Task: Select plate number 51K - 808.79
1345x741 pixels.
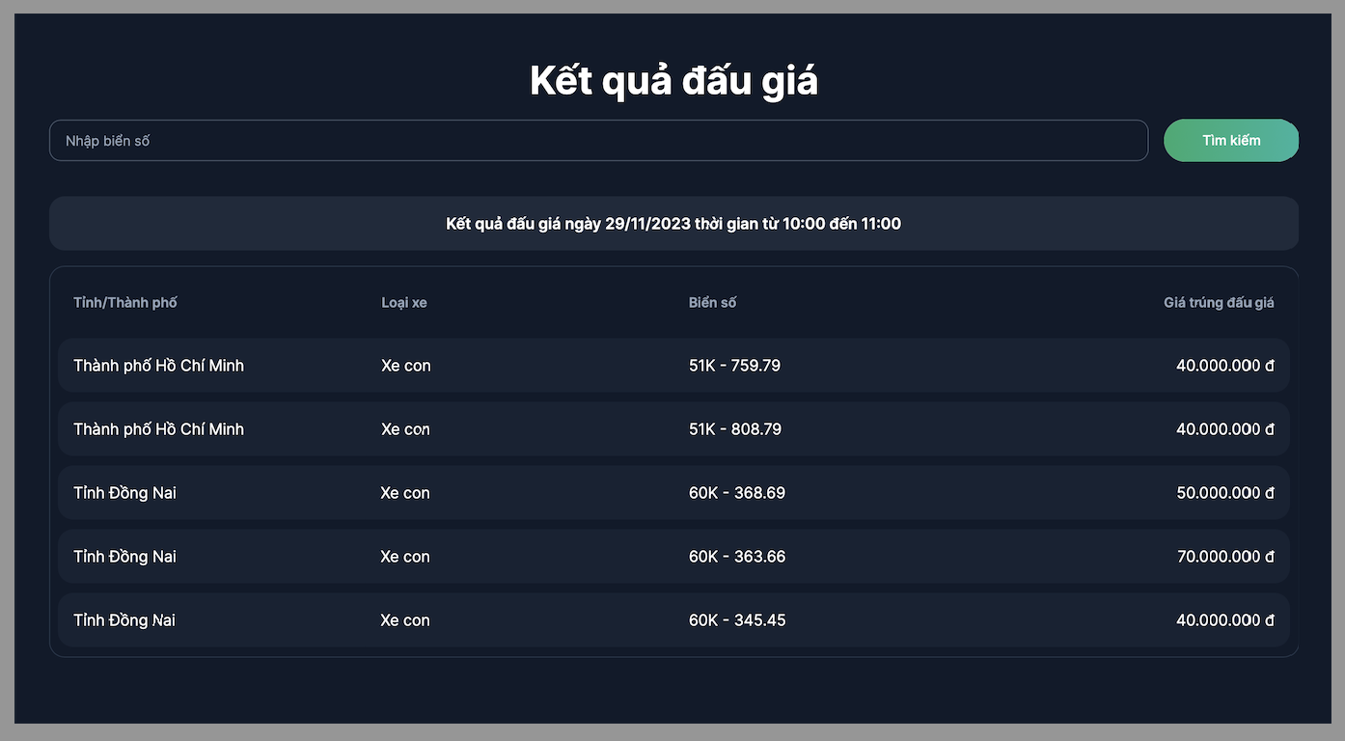Action: point(735,429)
